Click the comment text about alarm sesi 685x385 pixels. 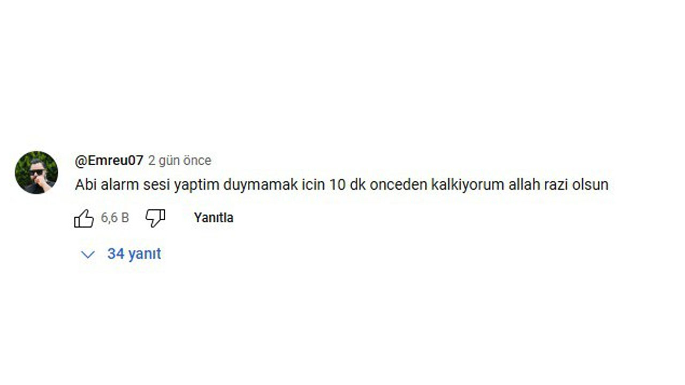[x=341, y=185]
